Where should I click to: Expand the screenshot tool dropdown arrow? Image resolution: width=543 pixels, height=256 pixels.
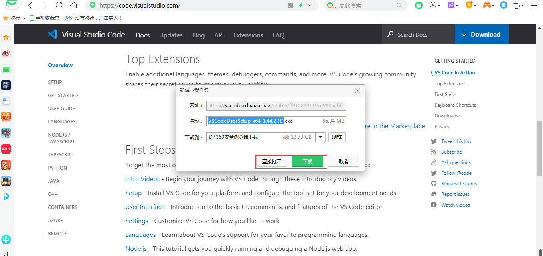[x=439, y=6]
